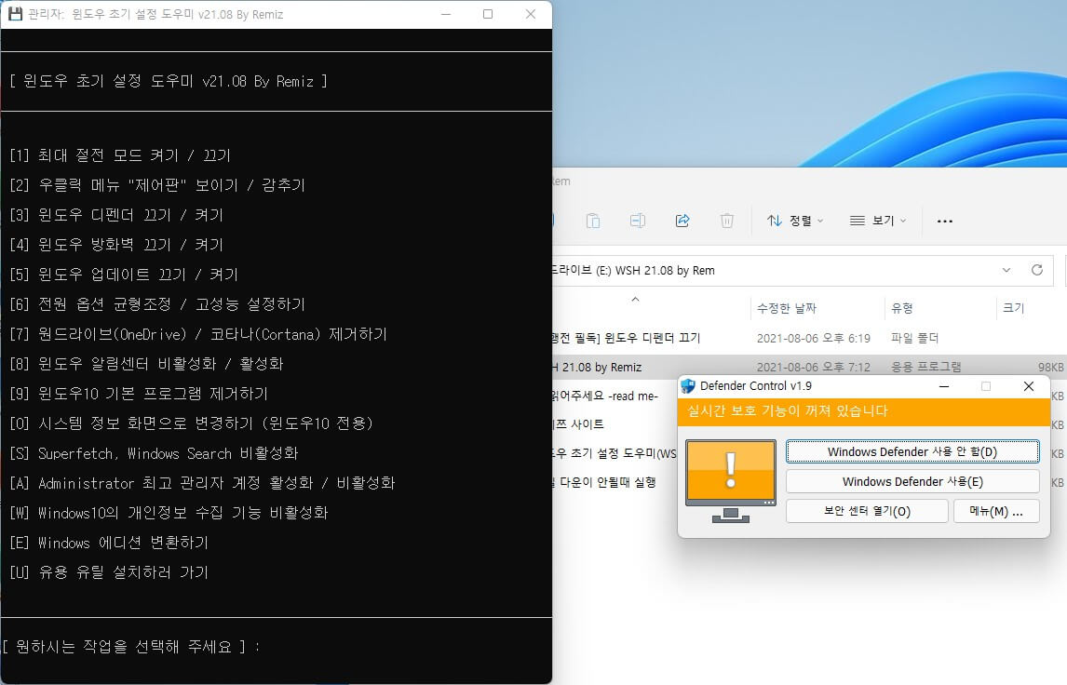Screen dimensions: 1067x685
Task: Click menu line [7] 원드라이브(OneDrive) 제거하기
Action: [198, 334]
